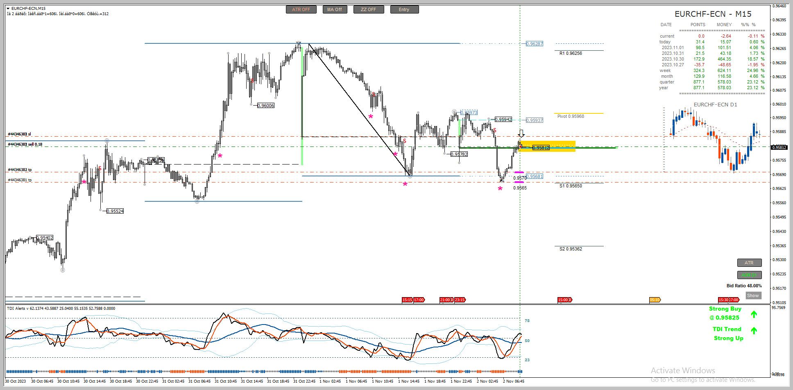Select the sell 0.18 order line label
Screen dimensions: 793x390
(x=25, y=144)
